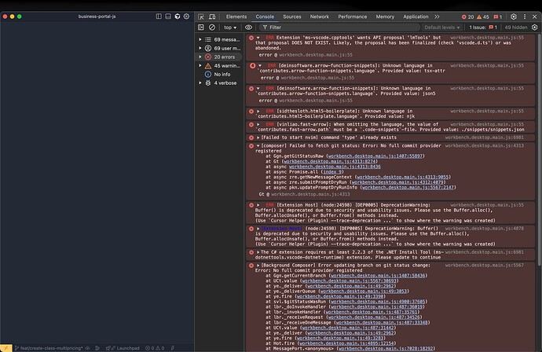Toggle bottom panel layout icon in title bar
The height and width of the screenshot is (352, 542).
168,16
